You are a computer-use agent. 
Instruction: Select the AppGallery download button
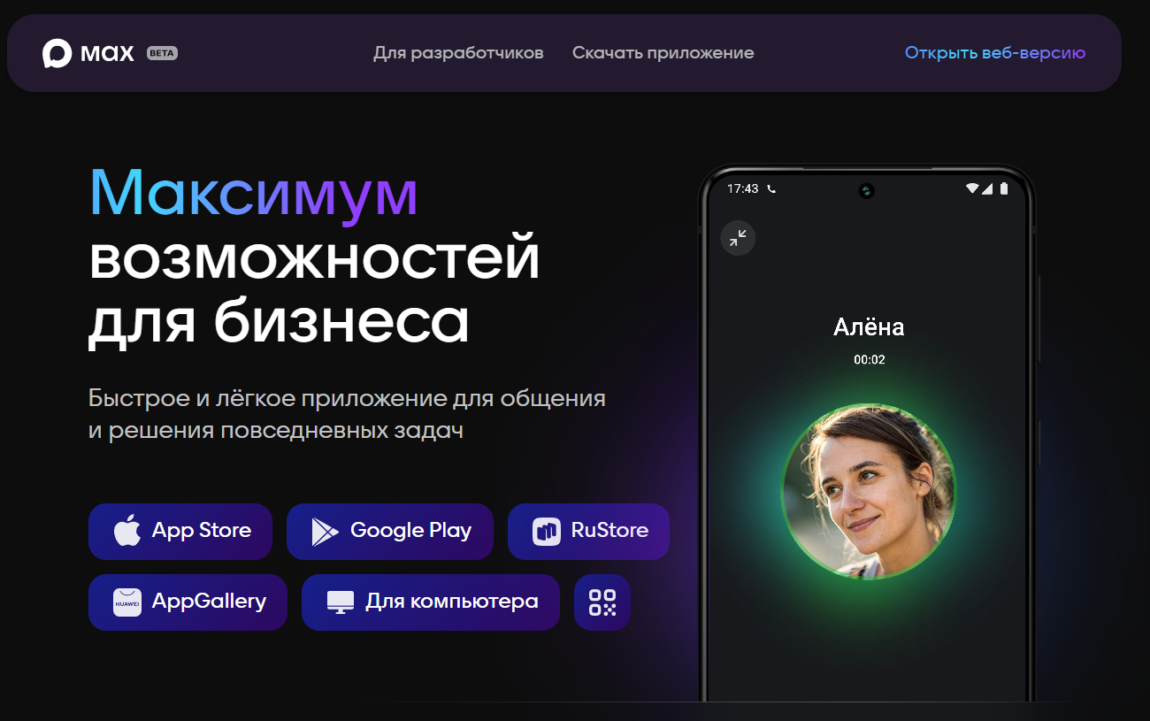coord(188,602)
